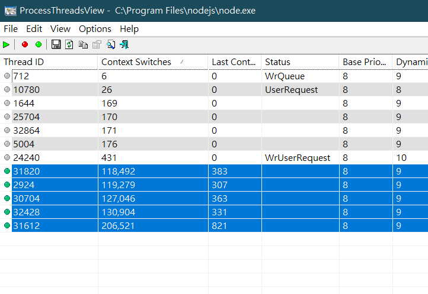Click the gray status icon of thread 25704

pos(7,117)
